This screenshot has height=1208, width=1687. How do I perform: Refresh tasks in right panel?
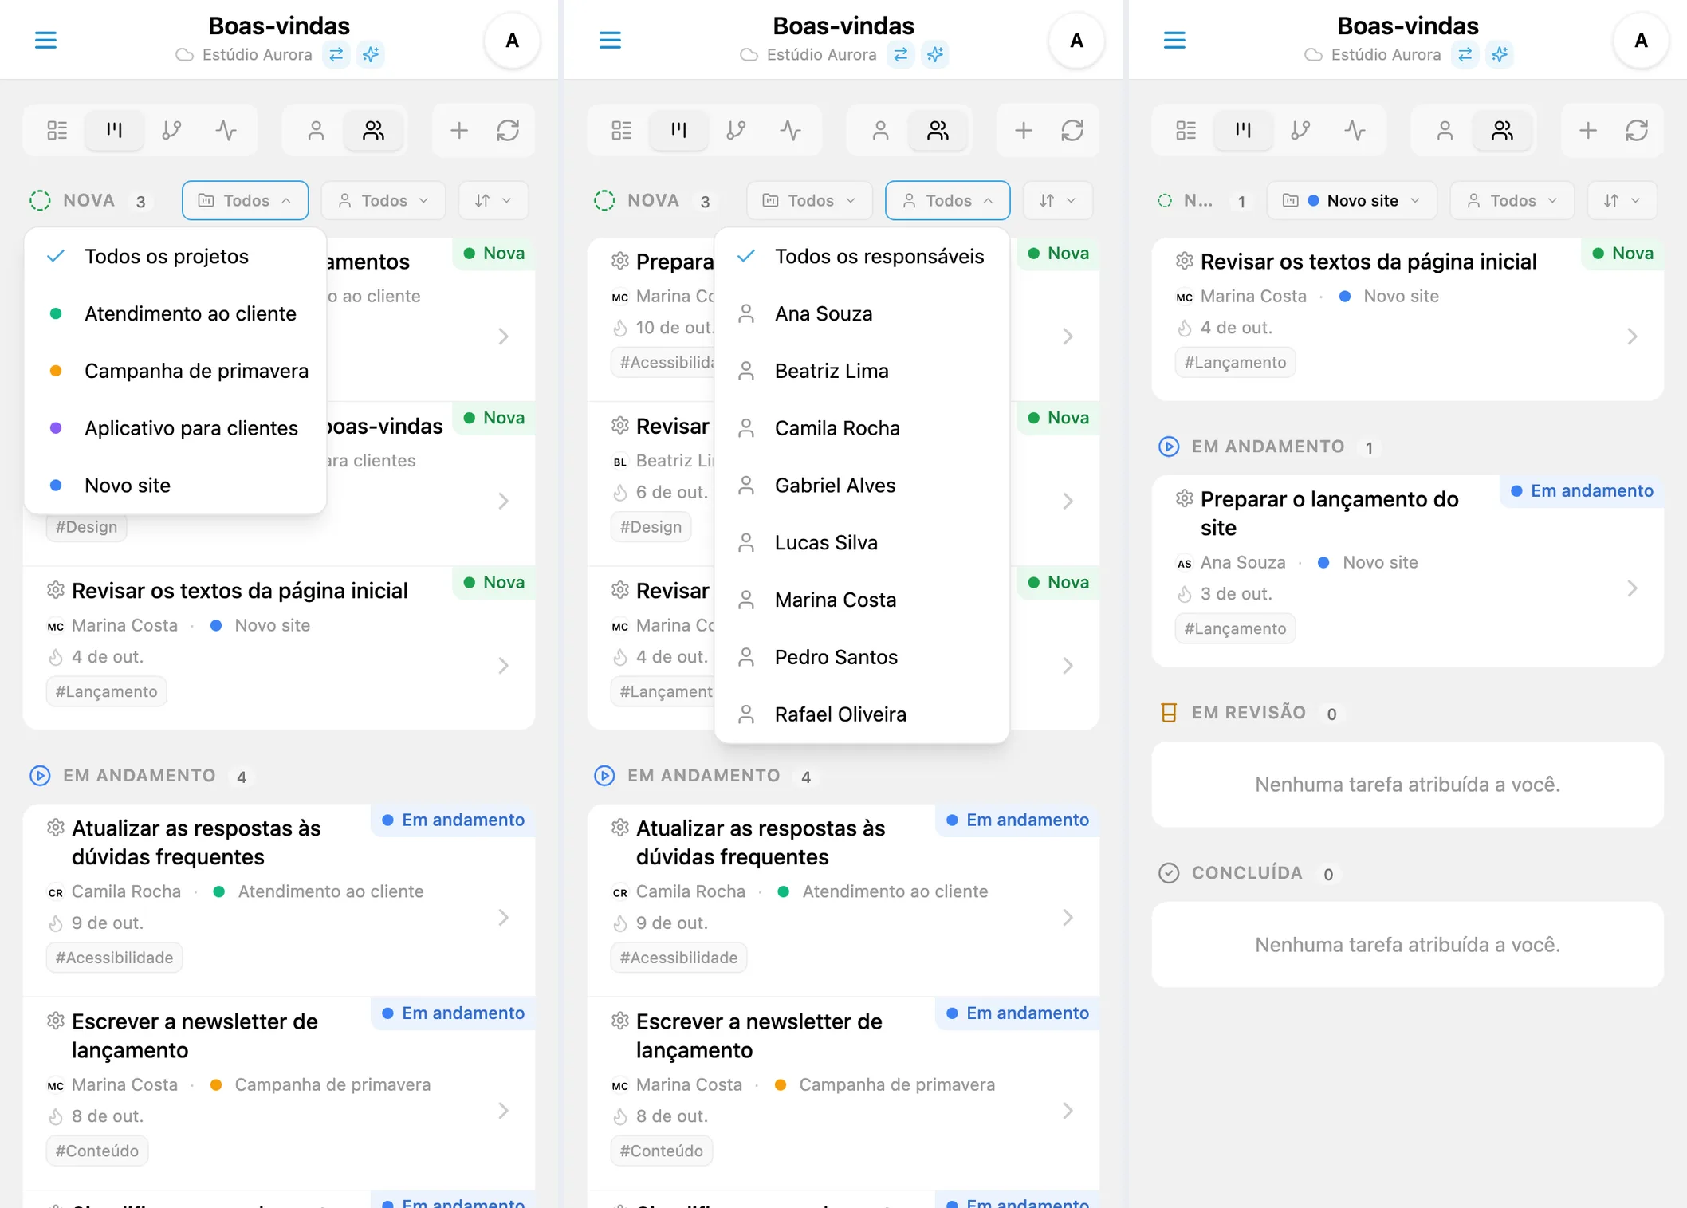[x=1637, y=130]
